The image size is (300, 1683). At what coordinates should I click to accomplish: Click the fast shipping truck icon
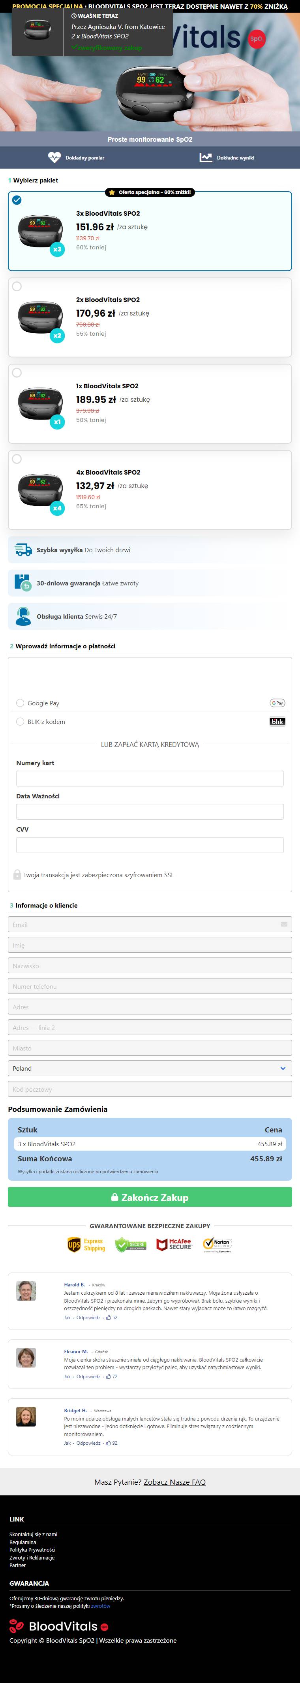click(x=23, y=549)
